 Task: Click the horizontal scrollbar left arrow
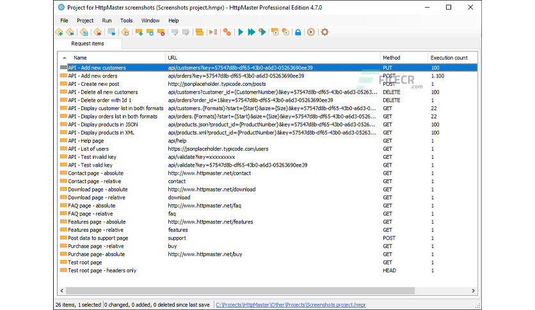(x=62, y=291)
